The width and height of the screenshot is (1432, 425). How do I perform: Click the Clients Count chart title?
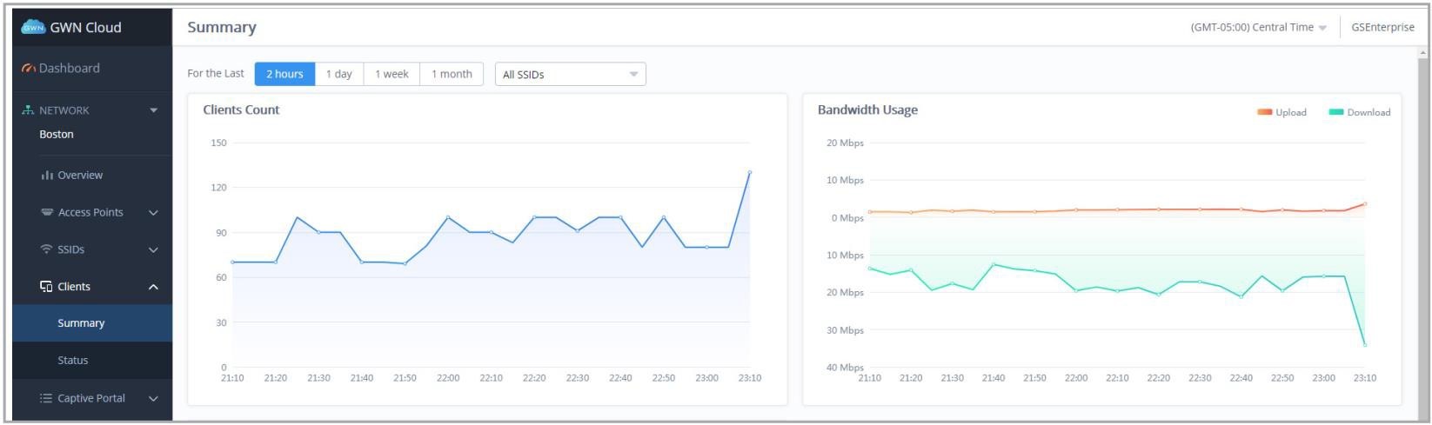[x=241, y=110]
